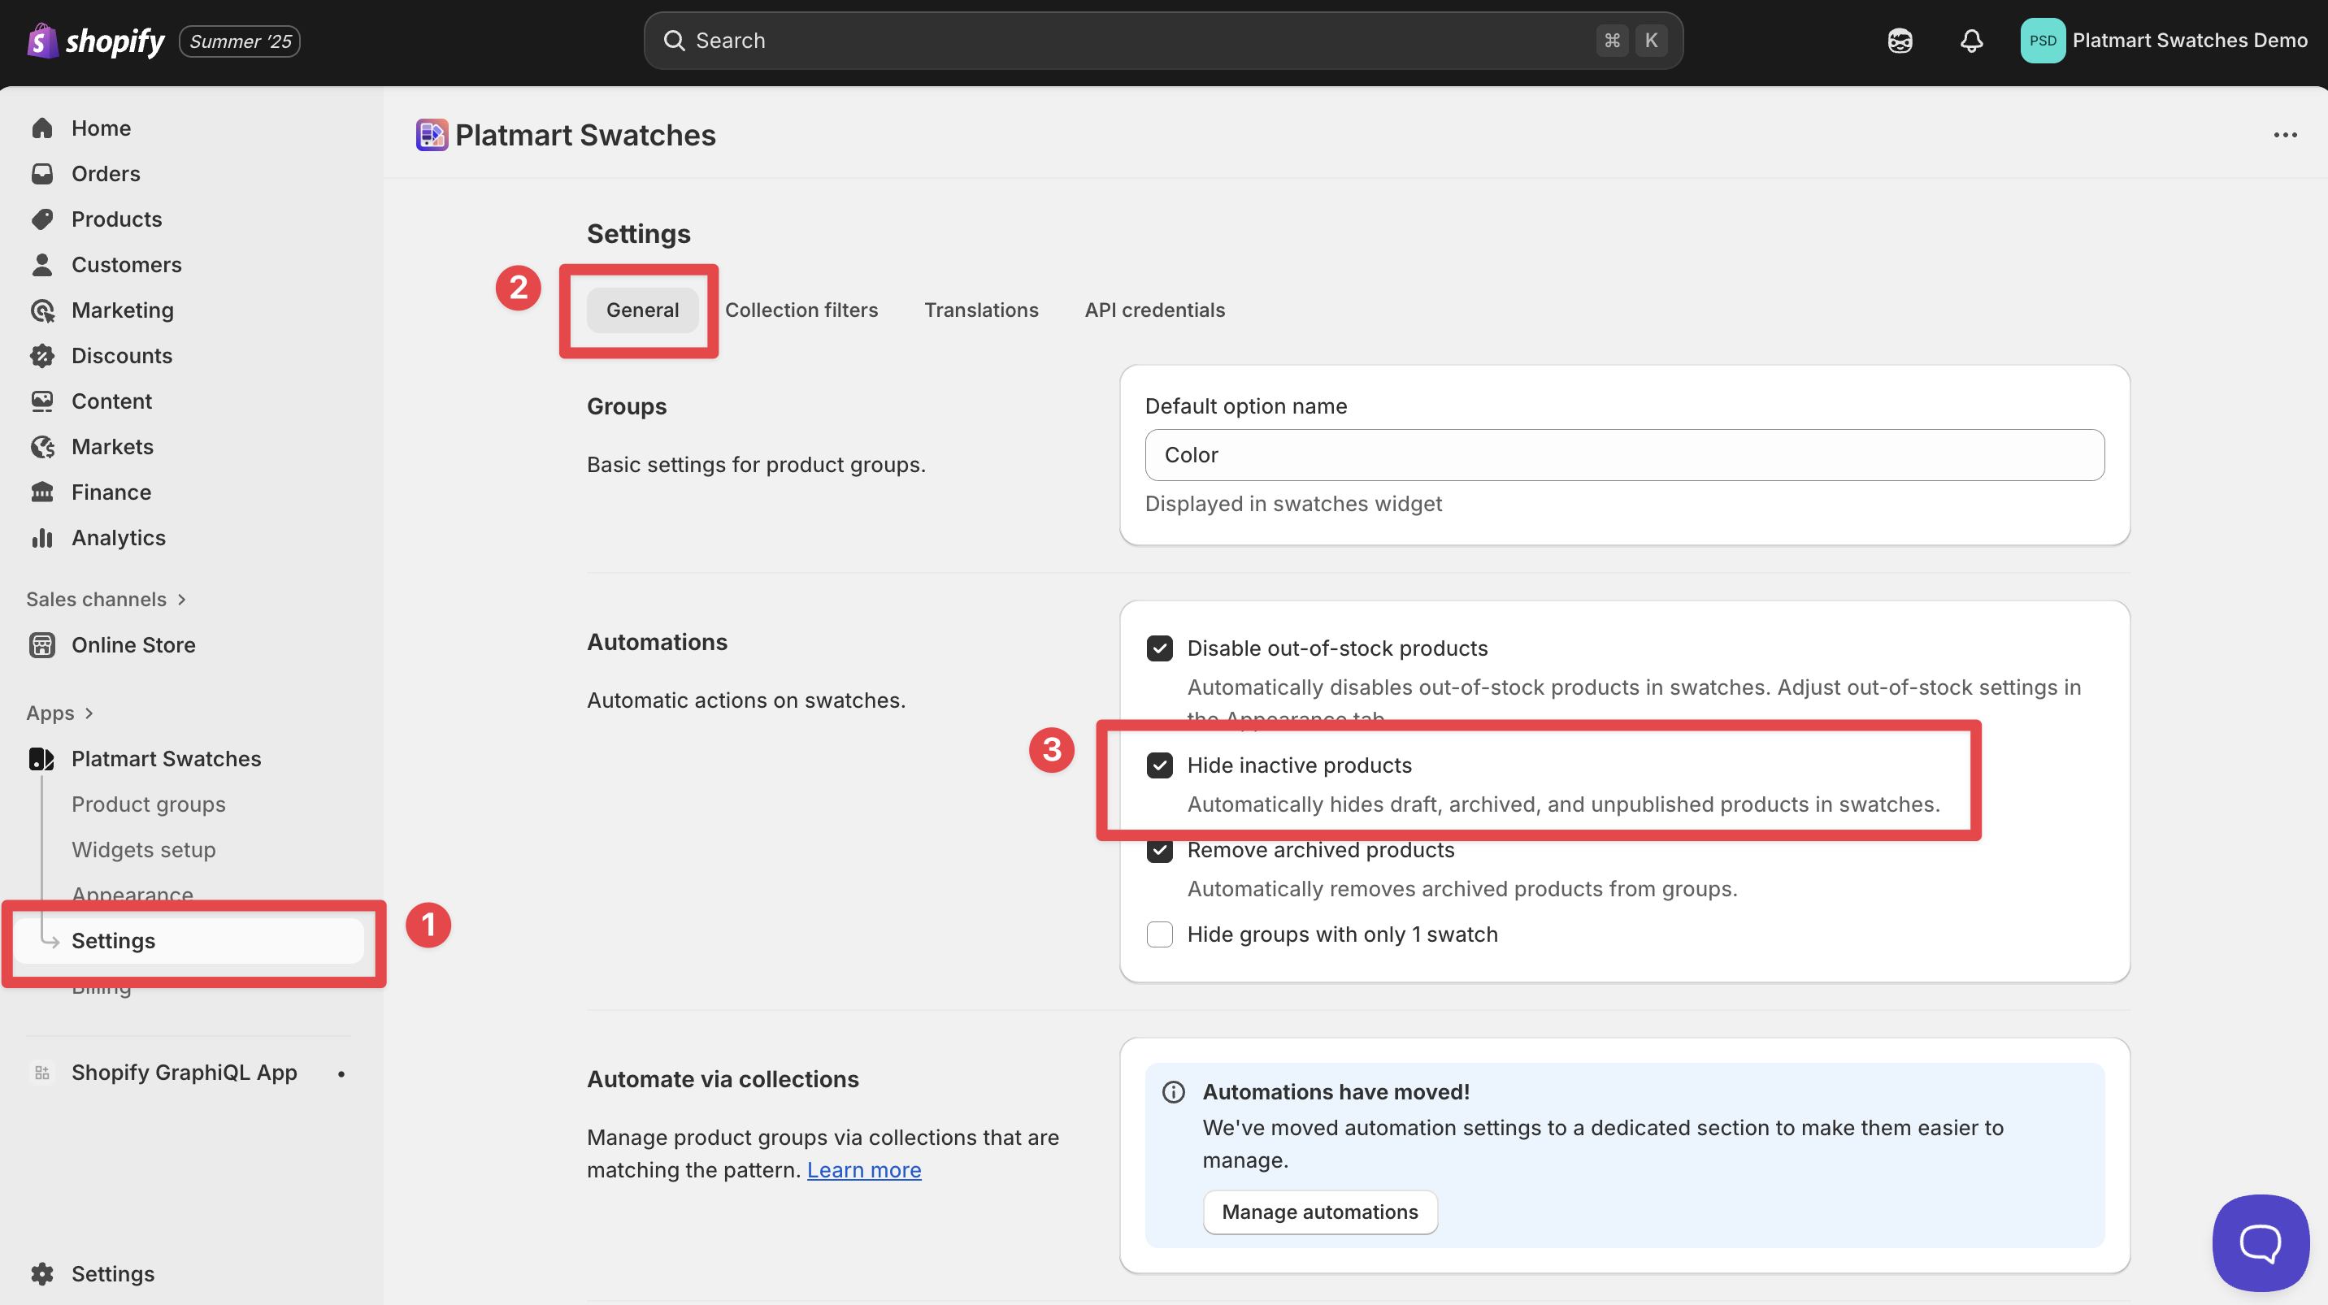The image size is (2328, 1305).
Task: Click the Platmart Swatches sidebar app icon
Action: pos(41,759)
